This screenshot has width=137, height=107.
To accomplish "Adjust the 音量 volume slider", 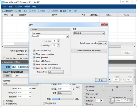I will click(x=59, y=99).
